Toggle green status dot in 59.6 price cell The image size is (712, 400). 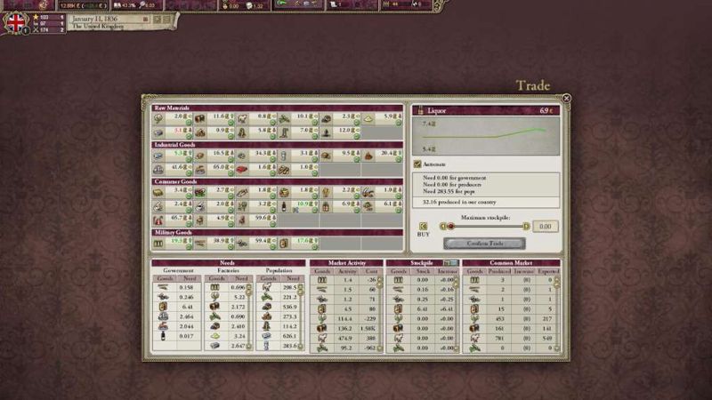272,224
